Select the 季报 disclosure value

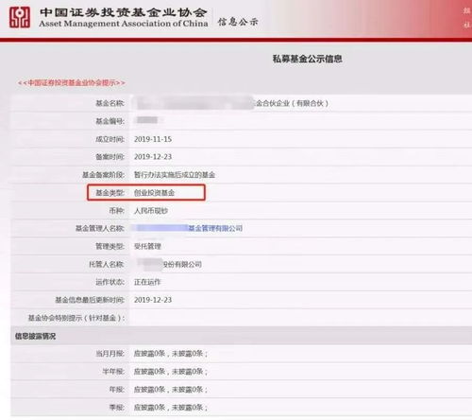click(x=171, y=408)
